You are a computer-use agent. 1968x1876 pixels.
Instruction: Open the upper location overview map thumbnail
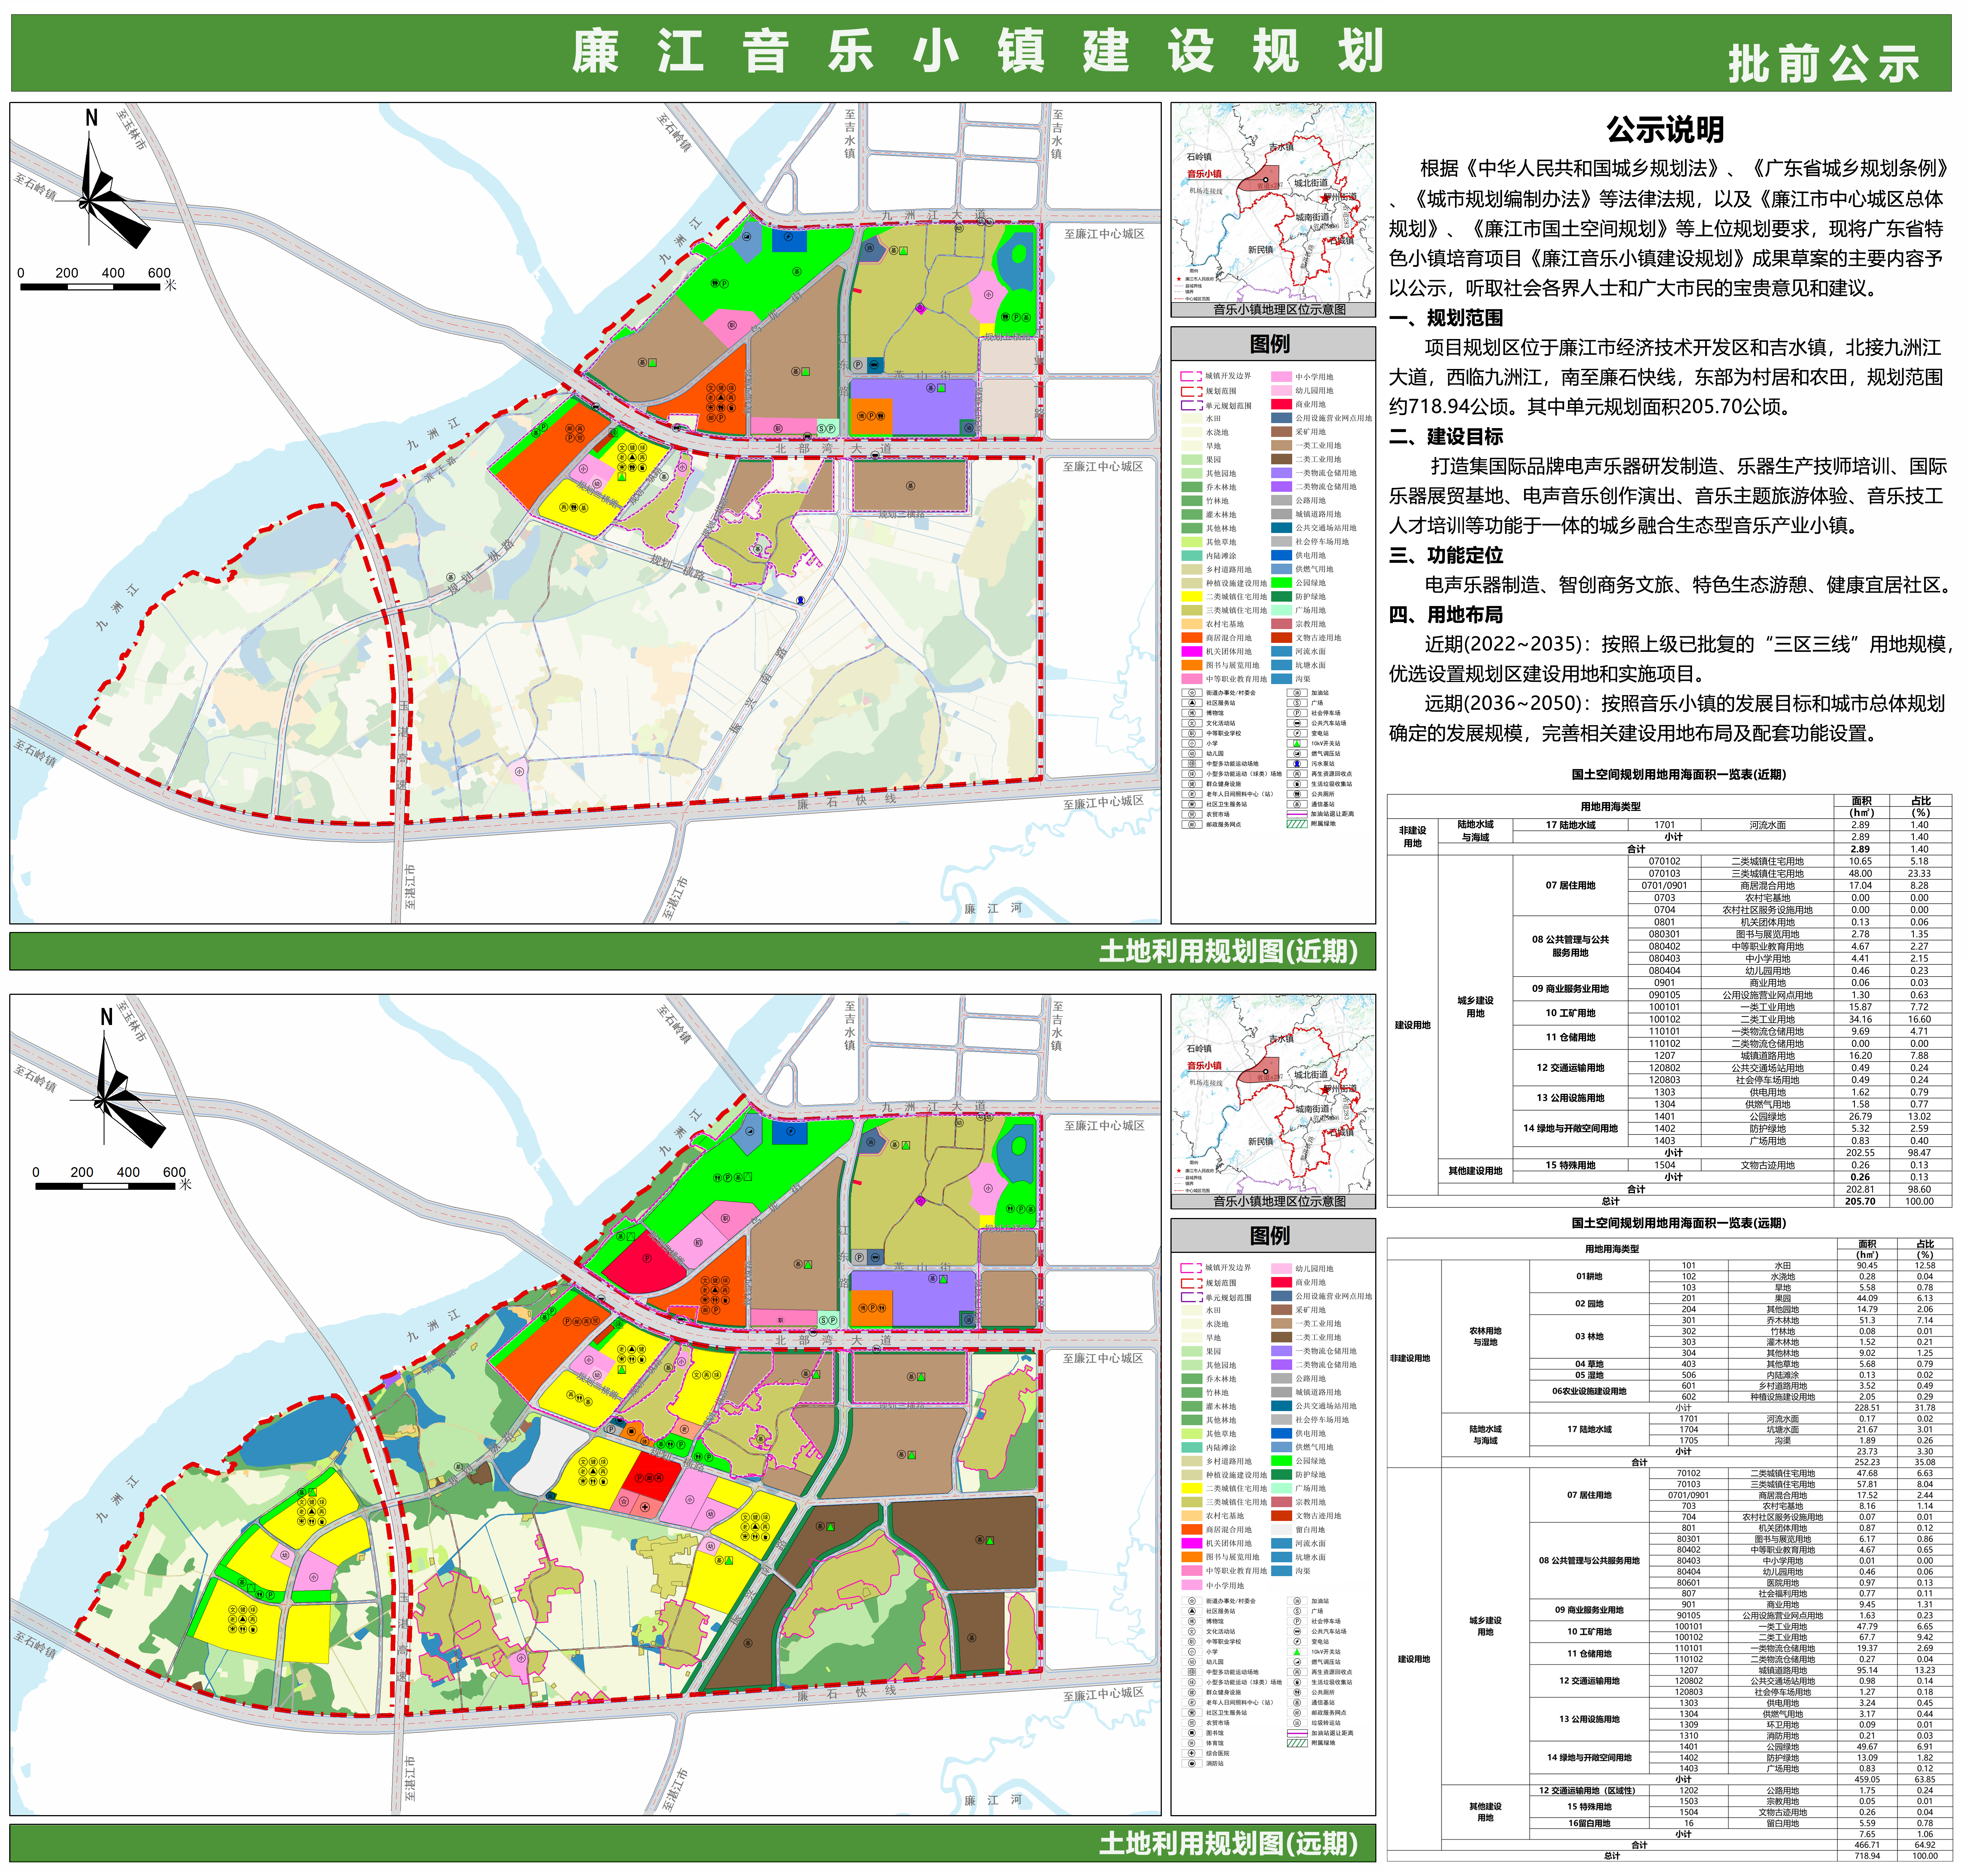pos(1273,205)
